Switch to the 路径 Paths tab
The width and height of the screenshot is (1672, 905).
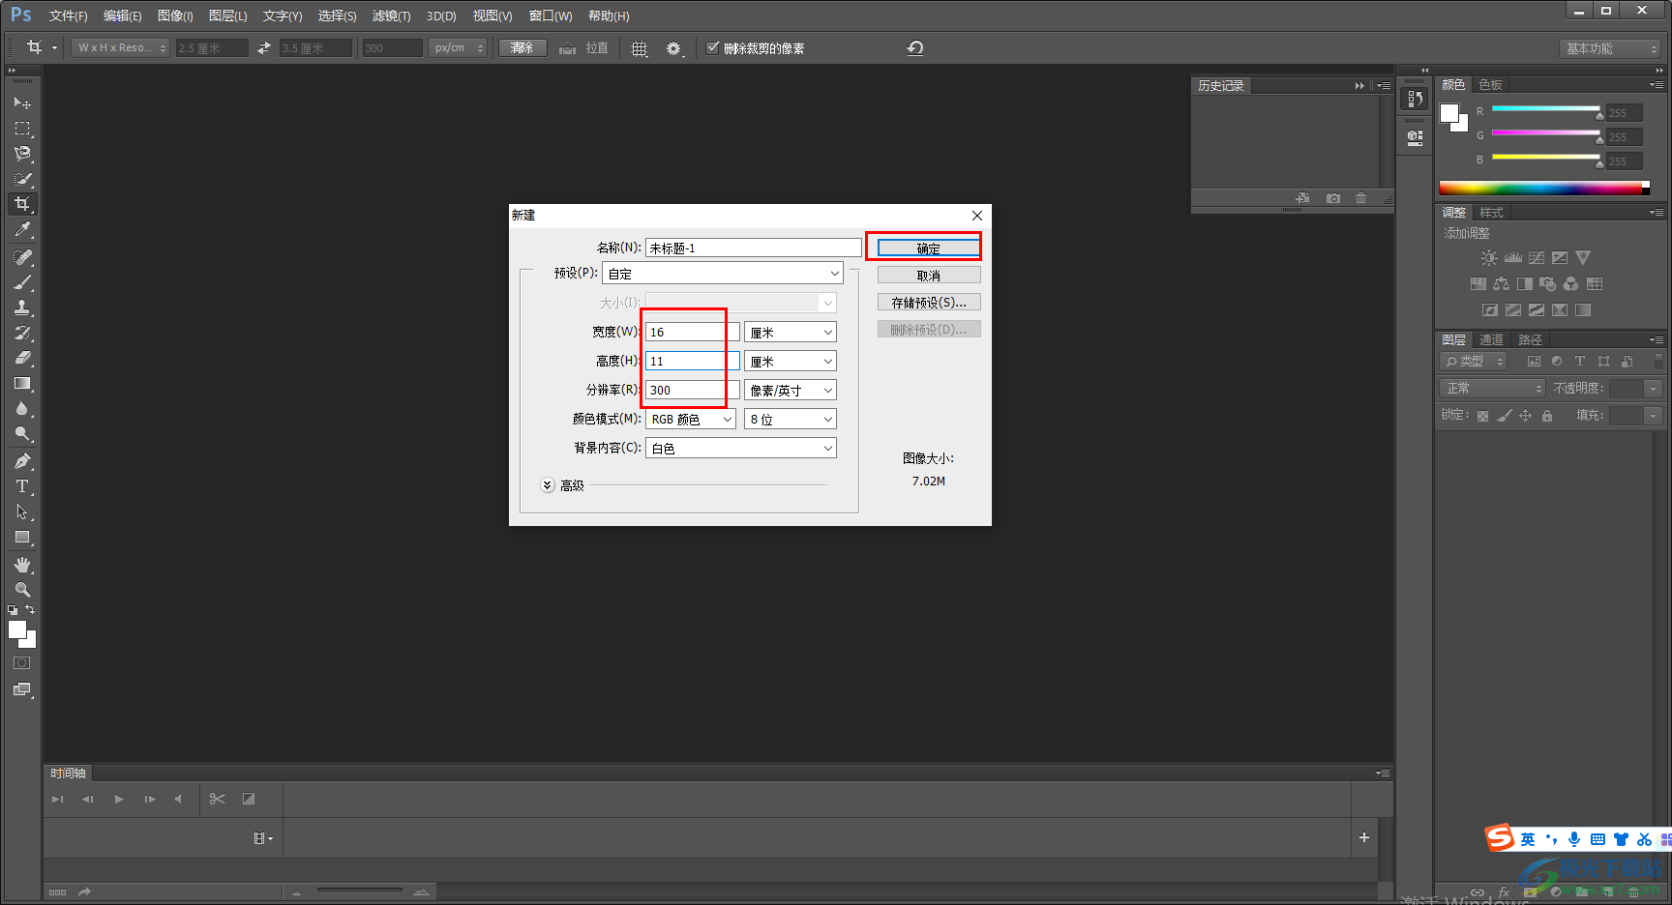pyautogui.click(x=1530, y=339)
